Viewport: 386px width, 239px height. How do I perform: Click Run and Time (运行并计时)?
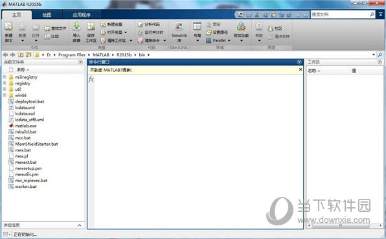(x=150, y=32)
